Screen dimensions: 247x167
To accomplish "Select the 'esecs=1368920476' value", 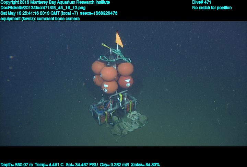I will point(98,13).
